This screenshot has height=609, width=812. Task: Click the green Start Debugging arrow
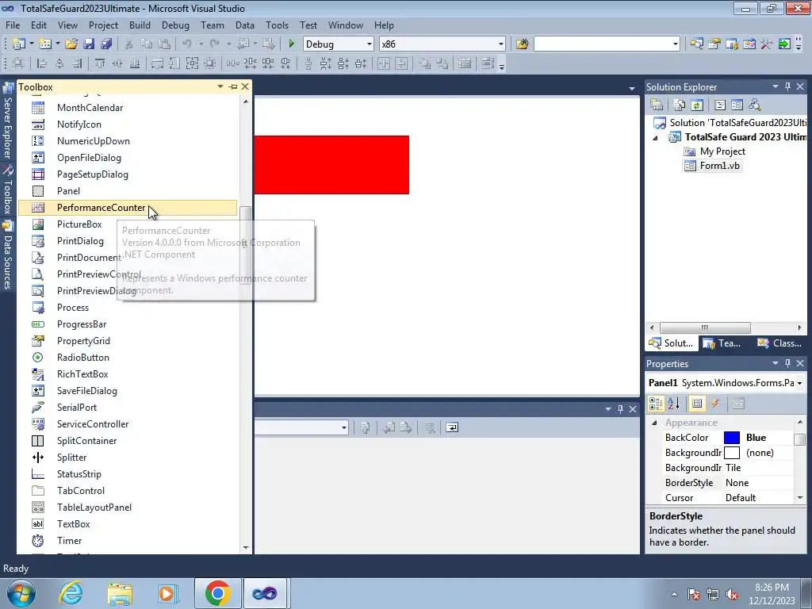[291, 44]
